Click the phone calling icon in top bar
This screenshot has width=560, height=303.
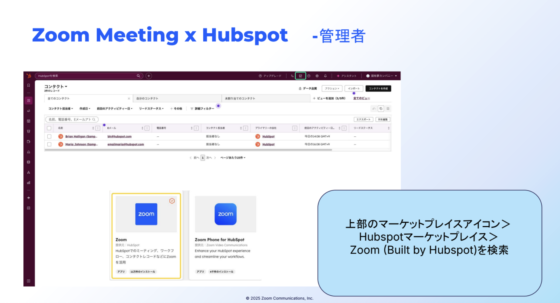(x=292, y=76)
